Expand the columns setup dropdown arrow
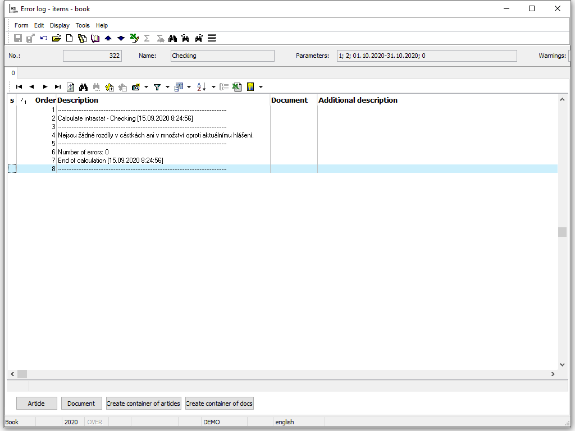Viewport: 575px width, 431px height. (x=189, y=87)
